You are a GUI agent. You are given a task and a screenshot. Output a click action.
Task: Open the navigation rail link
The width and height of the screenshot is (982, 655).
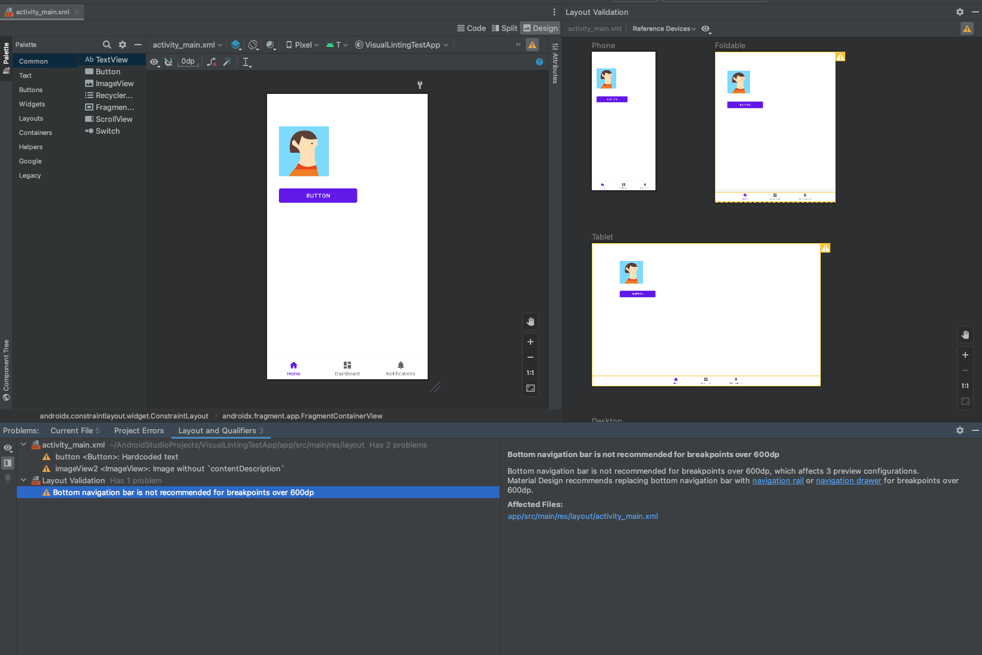click(x=777, y=480)
